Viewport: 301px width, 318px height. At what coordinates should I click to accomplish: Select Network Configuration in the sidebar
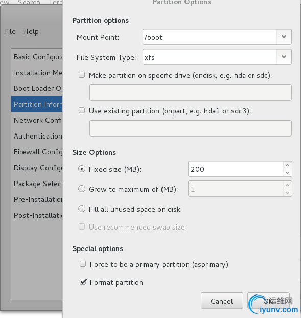coord(37,120)
